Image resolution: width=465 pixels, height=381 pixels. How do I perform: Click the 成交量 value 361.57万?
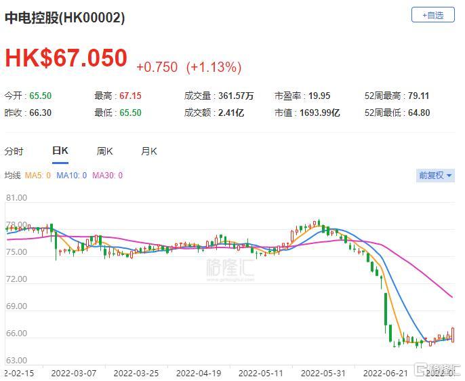click(236, 96)
